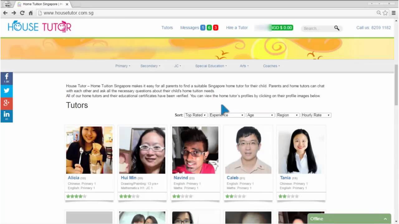Click Caleb's 'English: Primary 1' text
Screen dimensions: 399x224
coord(240,184)
